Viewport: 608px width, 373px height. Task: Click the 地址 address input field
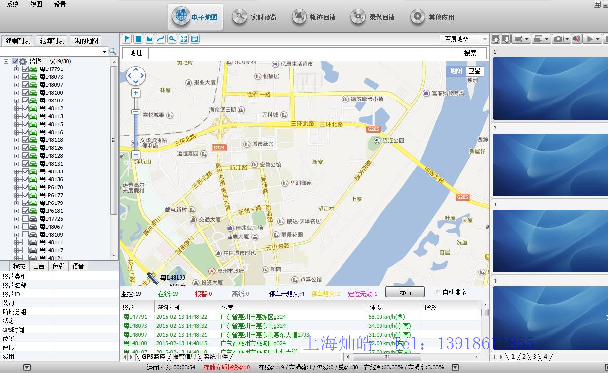click(301, 53)
